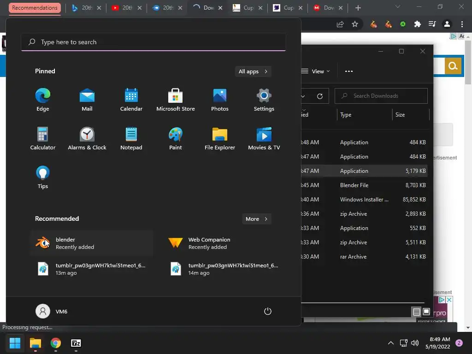Screen dimensions: 472x354
Task: Open network icon in system tray
Action: (403, 343)
